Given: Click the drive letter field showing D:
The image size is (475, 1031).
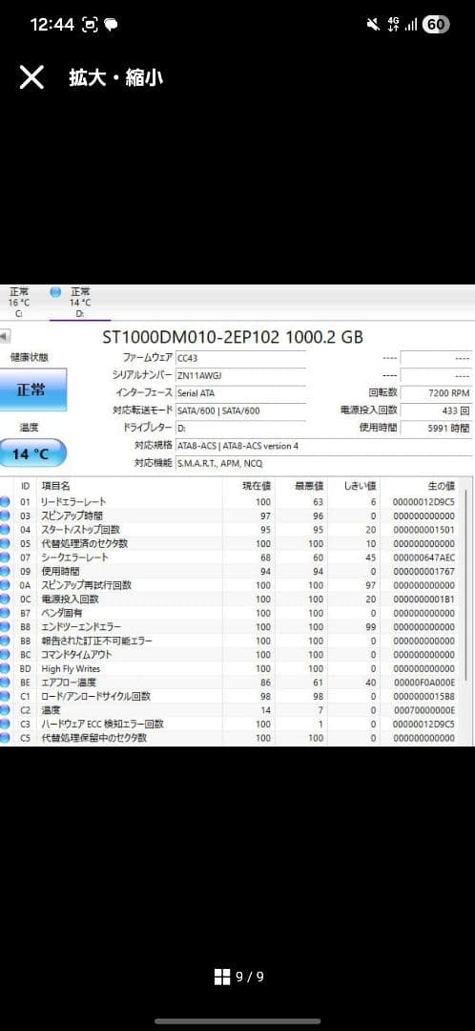Looking at the screenshot, I should click(x=240, y=428).
